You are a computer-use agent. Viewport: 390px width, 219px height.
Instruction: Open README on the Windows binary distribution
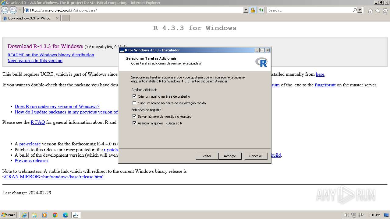point(51,55)
